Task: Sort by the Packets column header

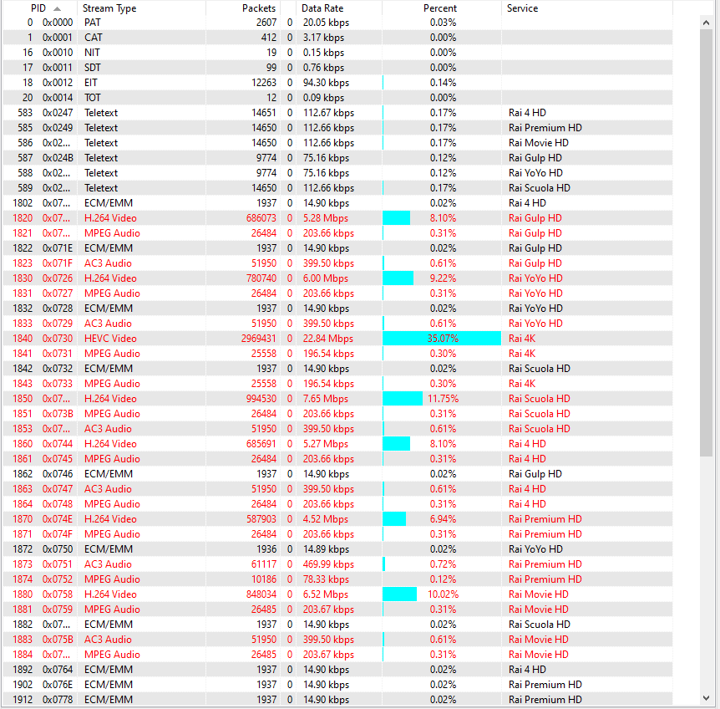Action: pyautogui.click(x=243, y=8)
